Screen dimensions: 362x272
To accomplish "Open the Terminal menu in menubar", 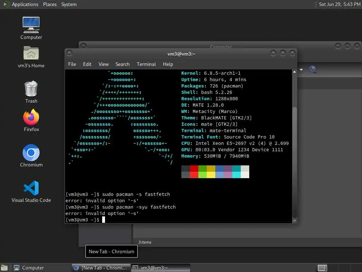I will click(x=146, y=64).
